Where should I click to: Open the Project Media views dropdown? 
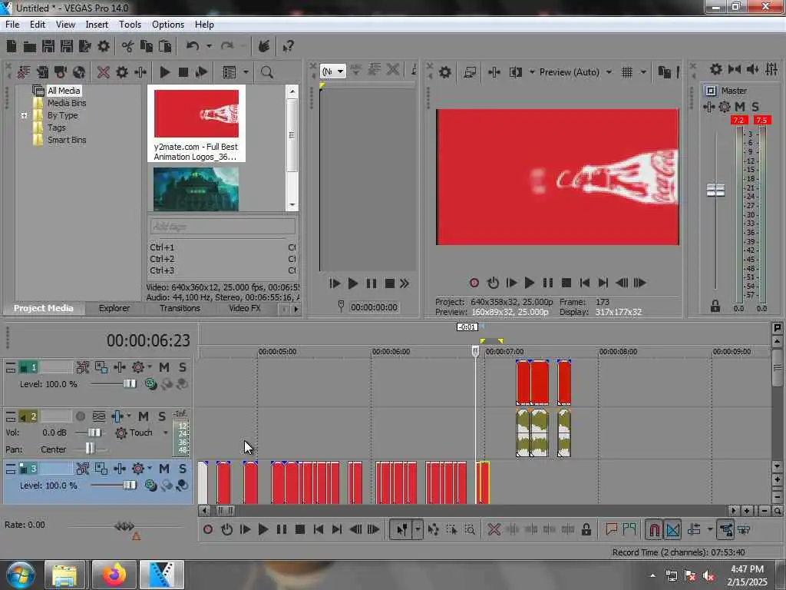[246, 72]
